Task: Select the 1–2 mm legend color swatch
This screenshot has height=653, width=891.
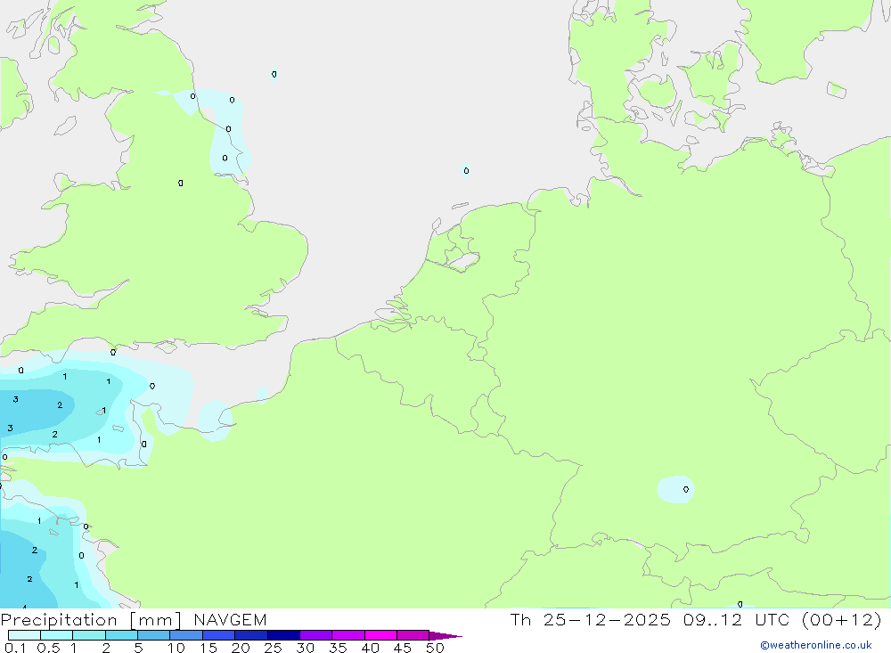Action: click(88, 635)
